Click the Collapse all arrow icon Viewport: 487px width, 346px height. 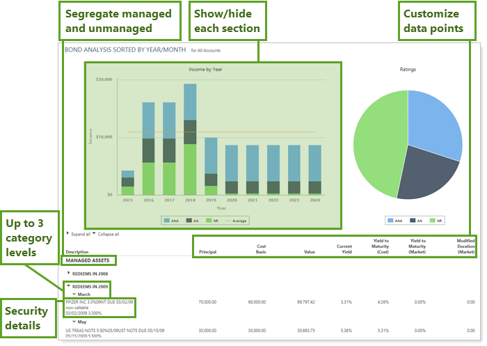click(x=93, y=234)
